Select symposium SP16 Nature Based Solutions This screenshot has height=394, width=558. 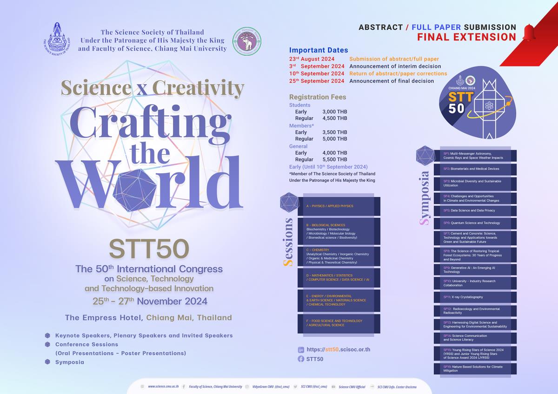tap(478, 369)
